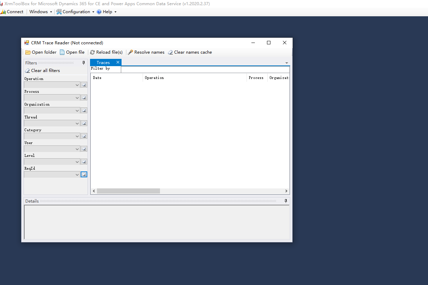This screenshot has height=285, width=428.
Task: Click inside the Details text area
Action: click(x=157, y=222)
